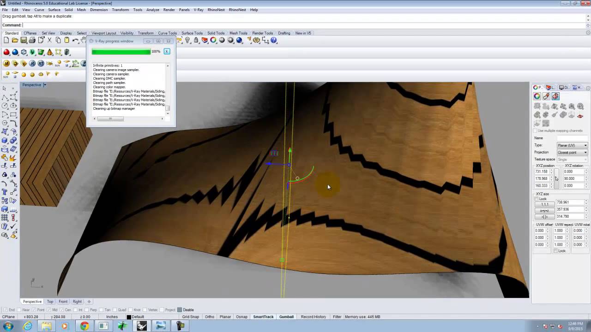Open Google Chrome from the taskbar

coord(84,326)
